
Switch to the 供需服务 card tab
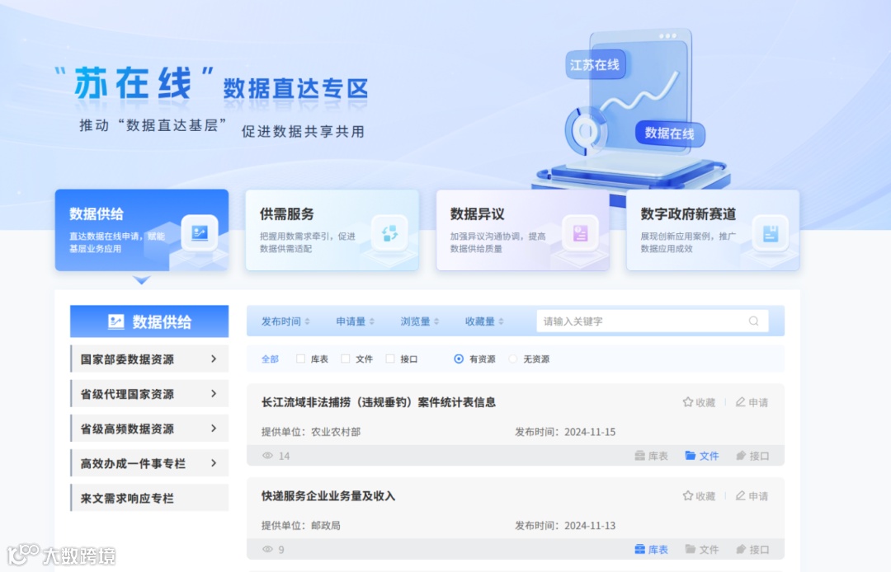tap(332, 230)
